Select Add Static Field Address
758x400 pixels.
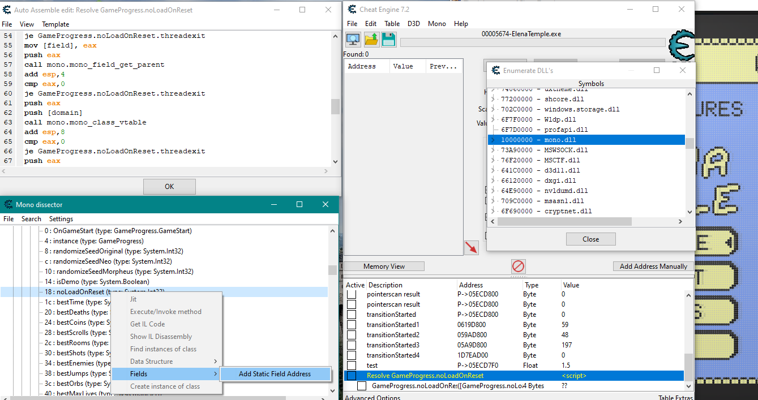click(x=276, y=374)
